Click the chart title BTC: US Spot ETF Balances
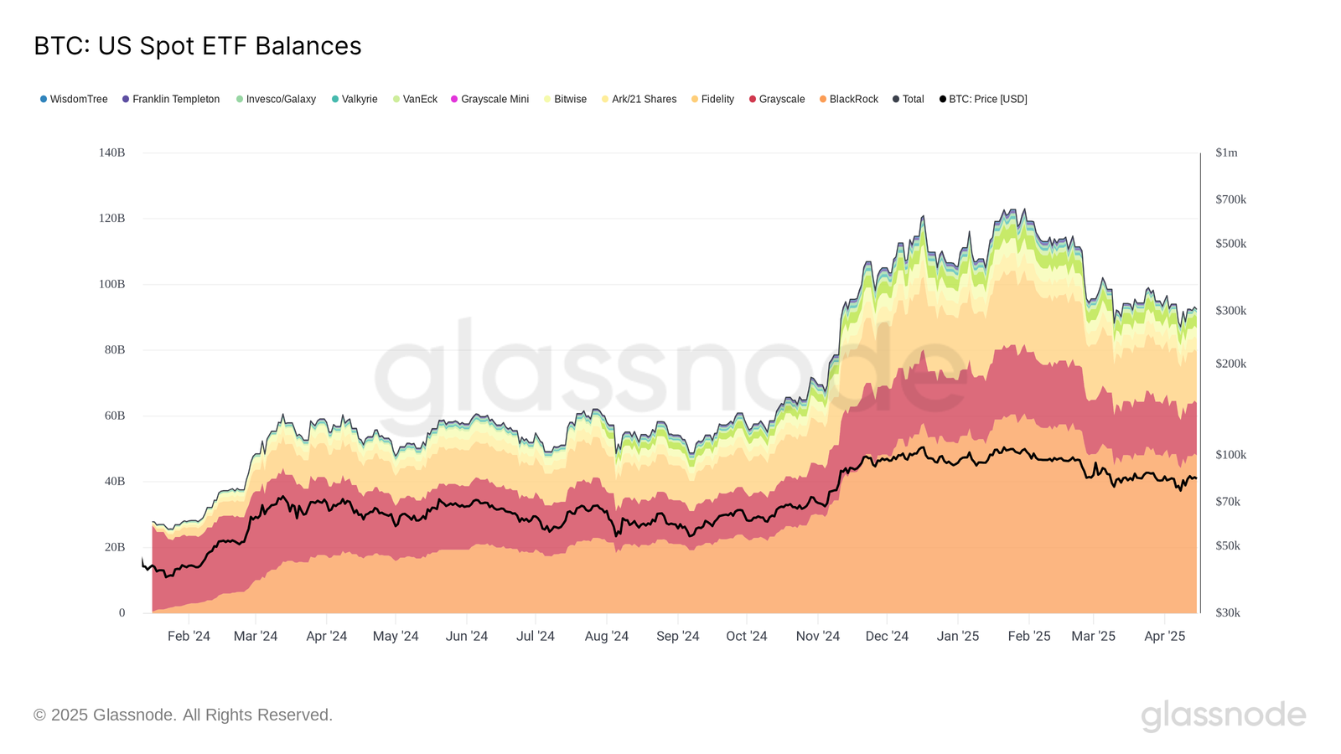The width and height of the screenshot is (1341, 754). point(198,46)
